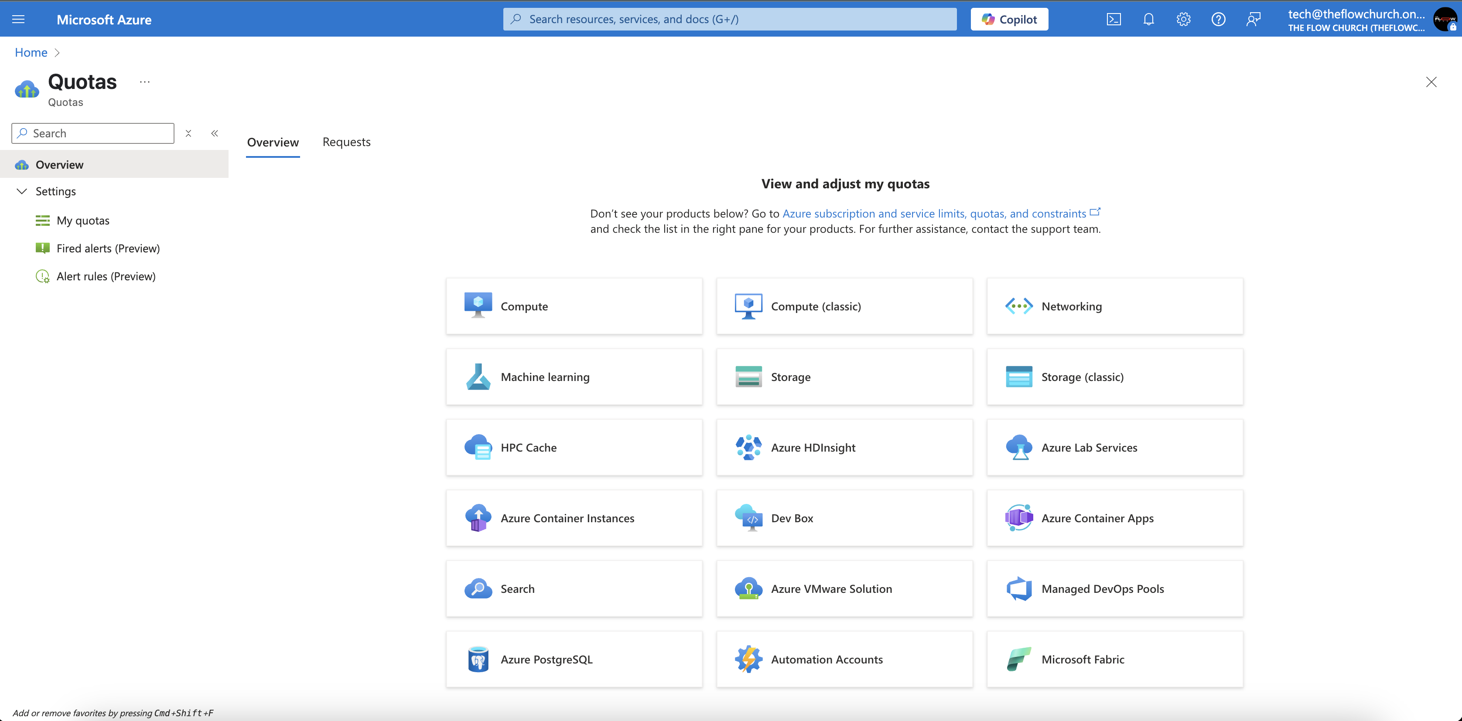Open the portal hamburger menu
This screenshot has width=1462, height=721.
18,19
